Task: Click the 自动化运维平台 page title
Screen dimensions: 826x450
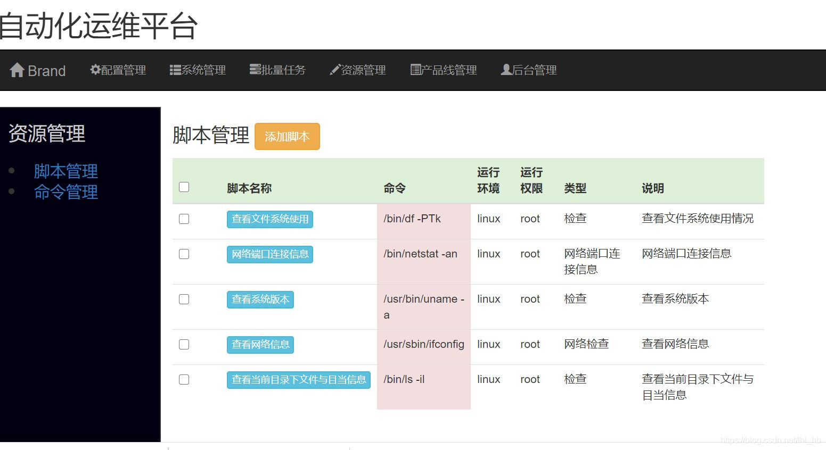Action: (99, 26)
